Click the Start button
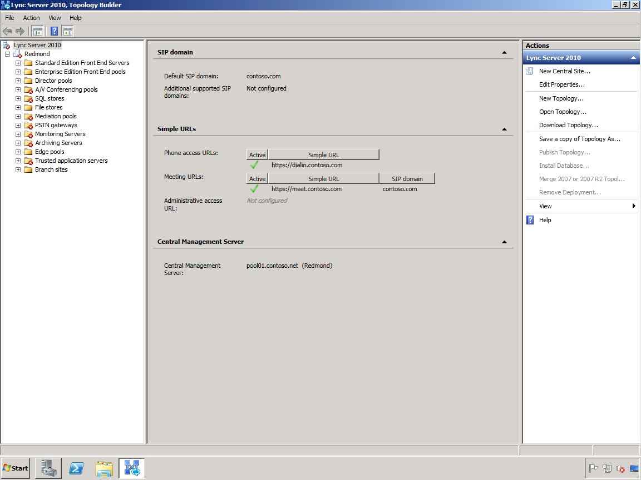Image resolution: width=641 pixels, height=480 pixels. [16, 468]
